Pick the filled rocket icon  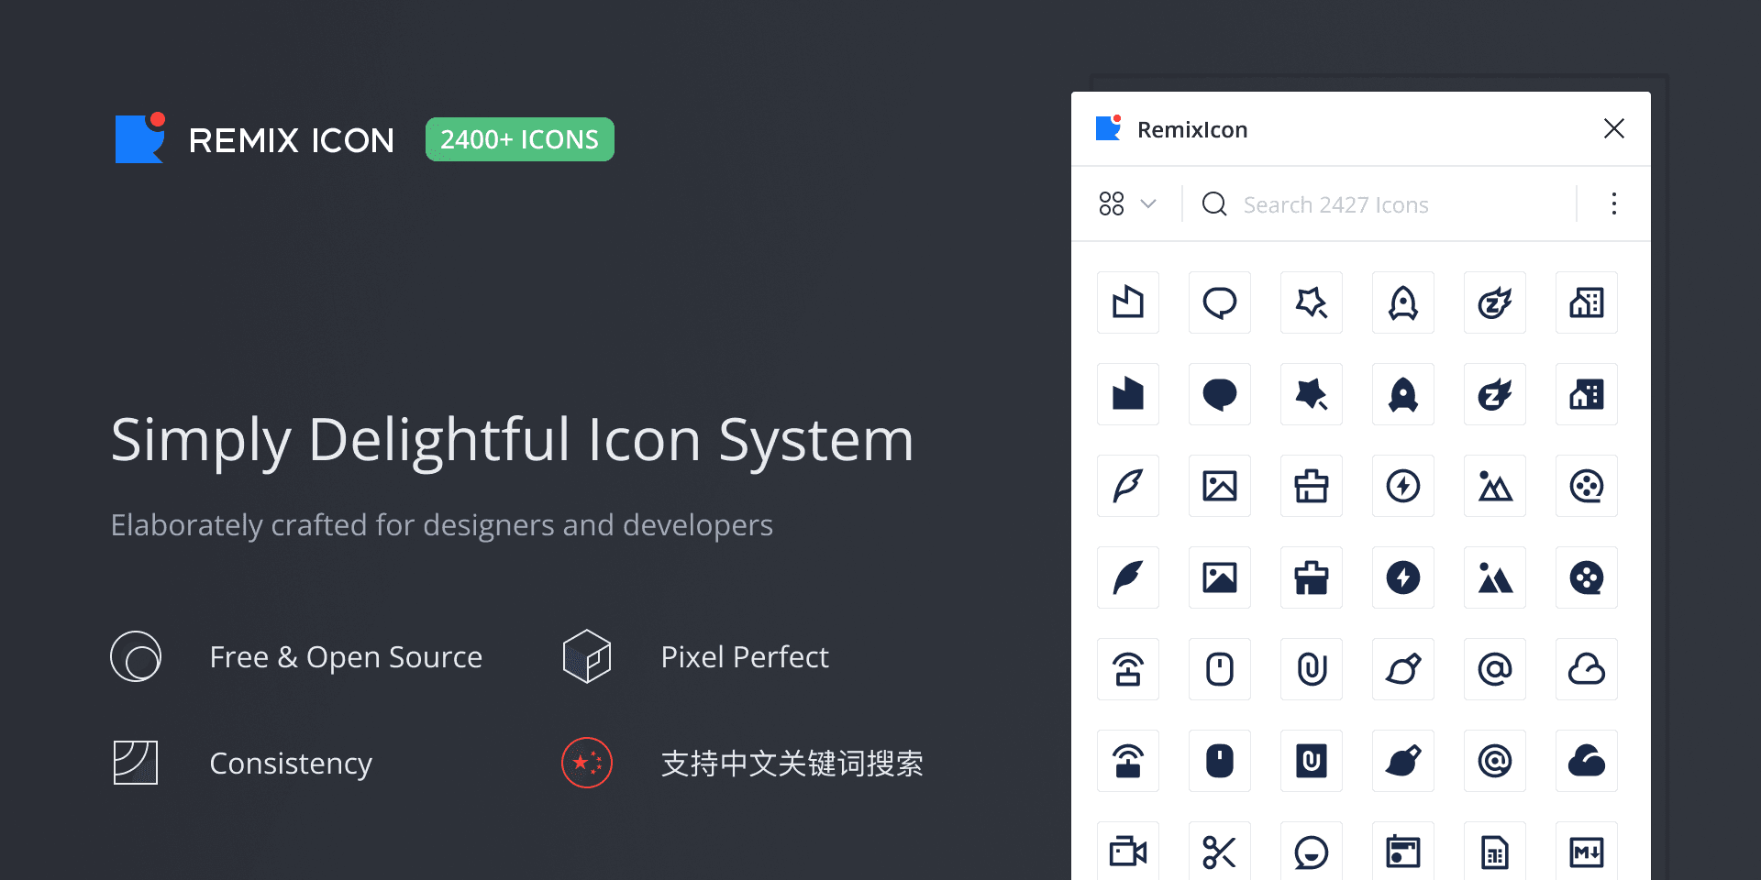pyautogui.click(x=1403, y=394)
